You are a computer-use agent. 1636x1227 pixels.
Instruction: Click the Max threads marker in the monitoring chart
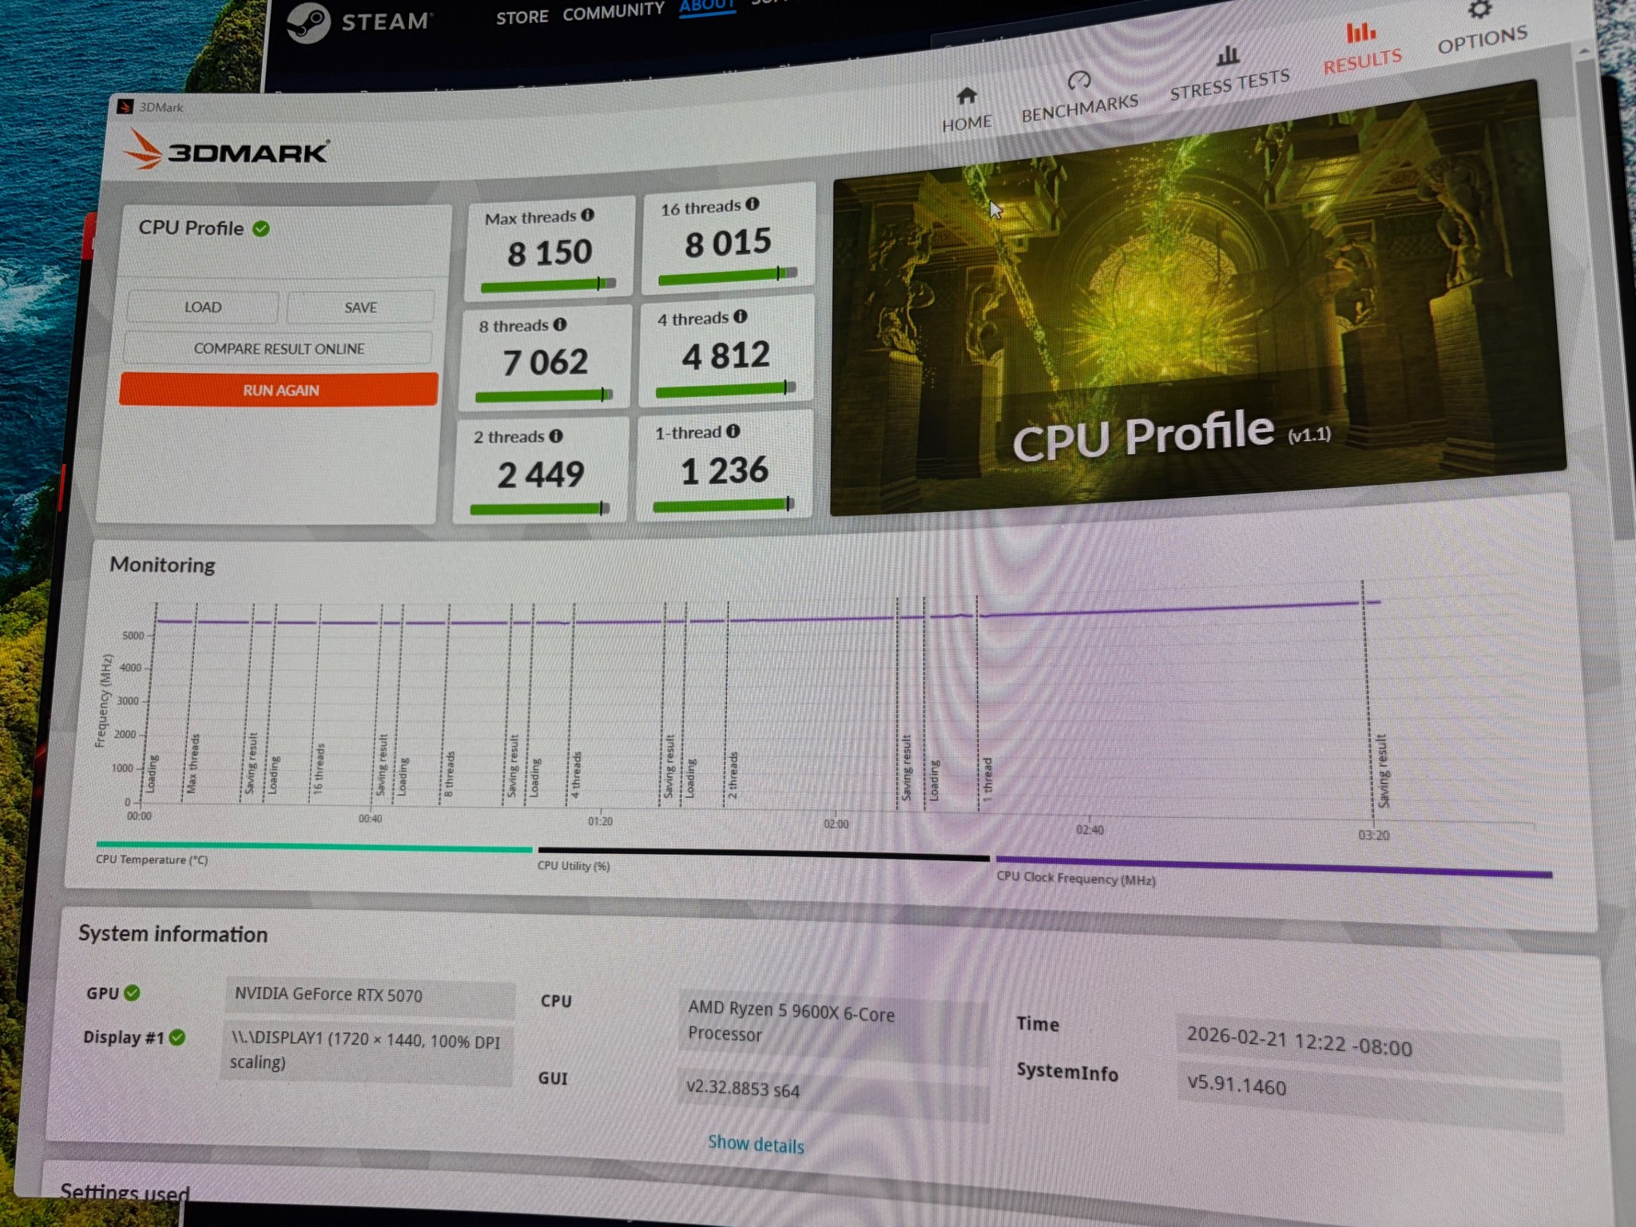[x=193, y=764]
